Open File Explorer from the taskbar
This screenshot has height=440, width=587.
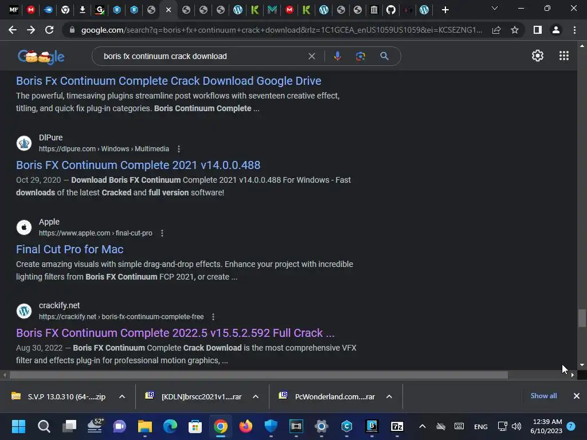(x=145, y=426)
